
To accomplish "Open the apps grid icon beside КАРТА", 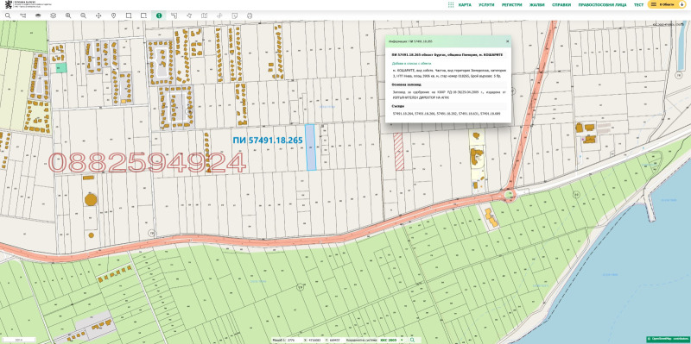I will (x=451, y=5).
